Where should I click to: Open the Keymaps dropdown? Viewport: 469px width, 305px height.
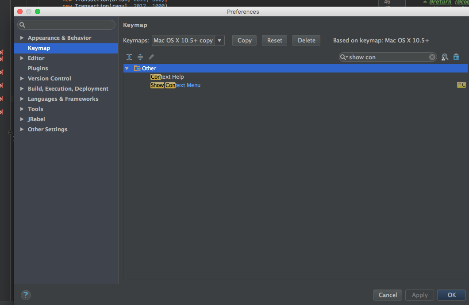tap(219, 40)
